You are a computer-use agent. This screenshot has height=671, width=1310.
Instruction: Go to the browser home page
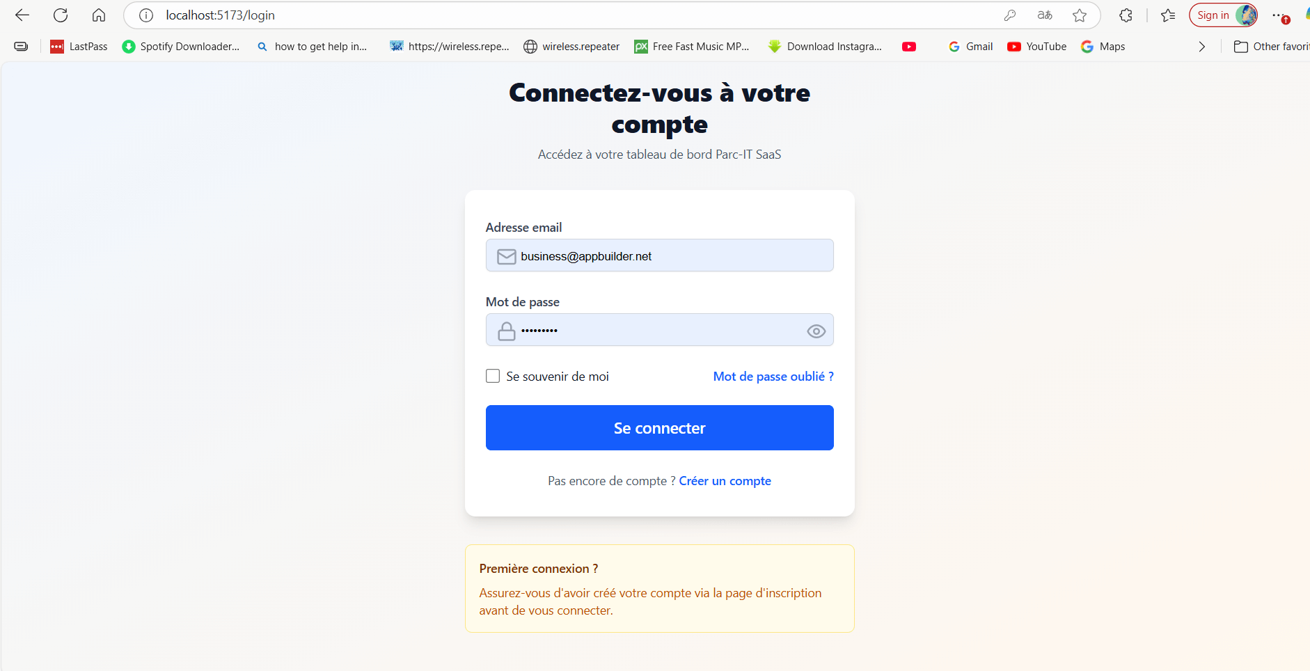tap(99, 15)
